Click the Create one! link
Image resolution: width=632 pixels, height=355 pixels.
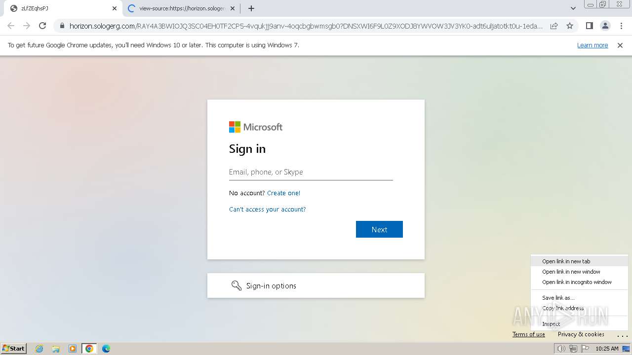[283, 193]
